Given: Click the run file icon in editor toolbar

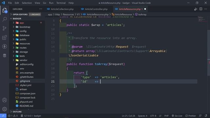Looking at the screenshot, I should [x=196, y=9].
